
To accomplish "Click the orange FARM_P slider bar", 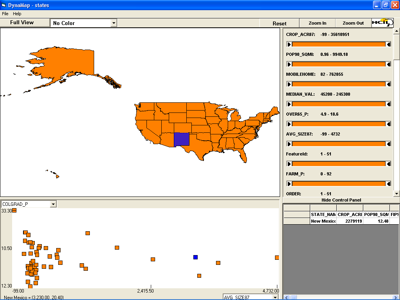I will coord(339,184).
